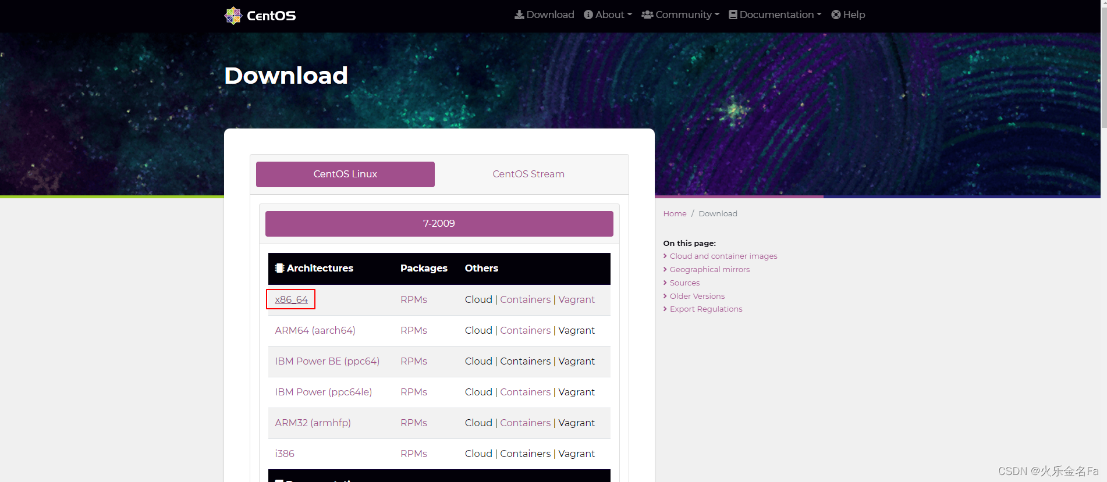This screenshot has width=1107, height=482.
Task: Click the Containers text in ppc64 BE row
Action: [x=525, y=361]
